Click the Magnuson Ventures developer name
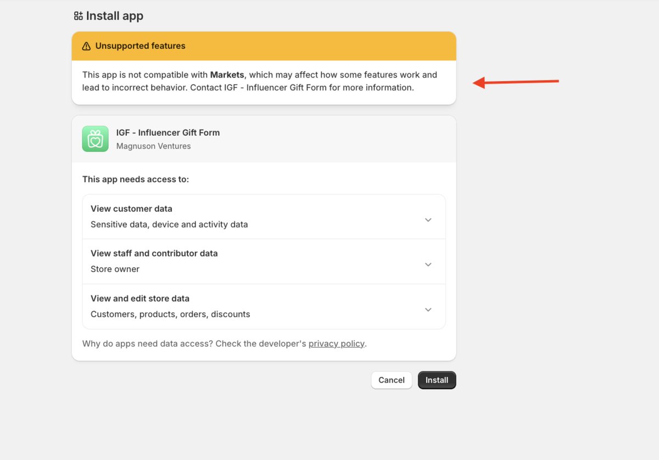659x460 pixels. point(154,146)
